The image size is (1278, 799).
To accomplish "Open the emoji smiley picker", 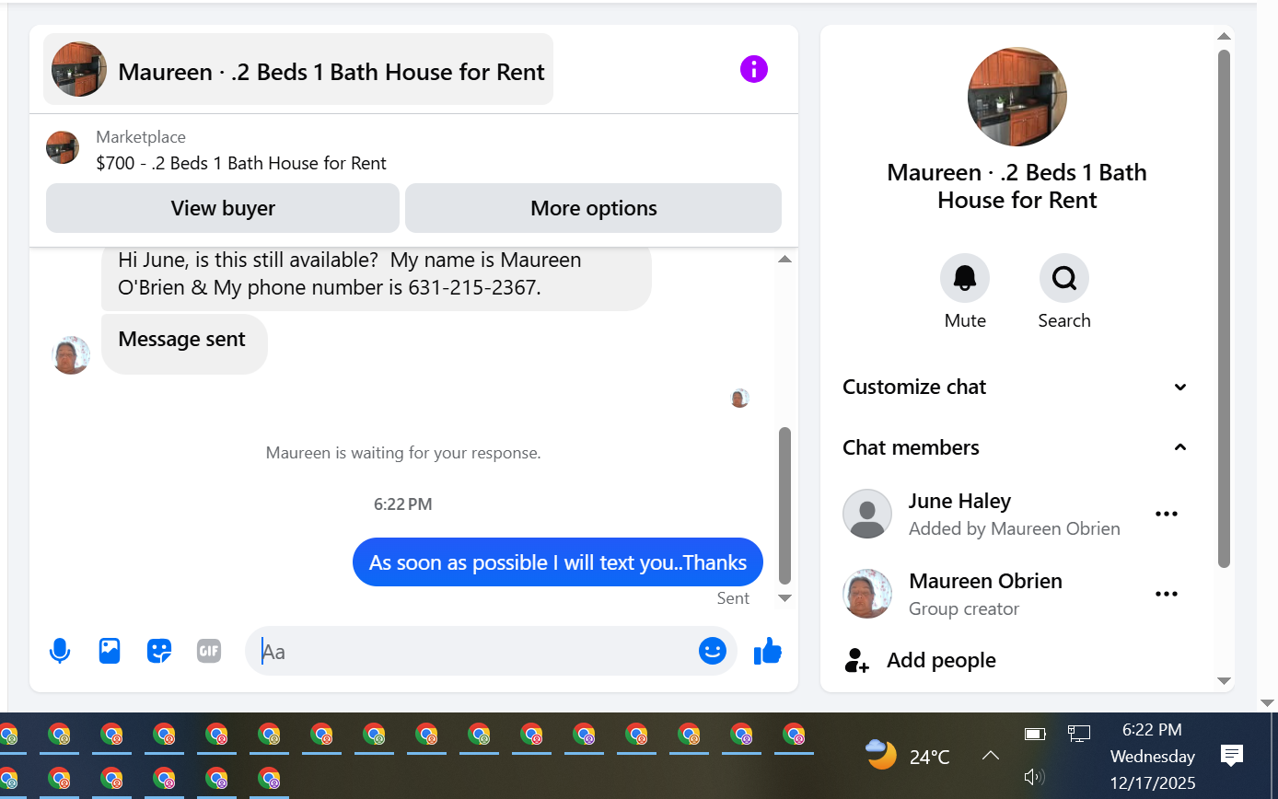I will 713,651.
